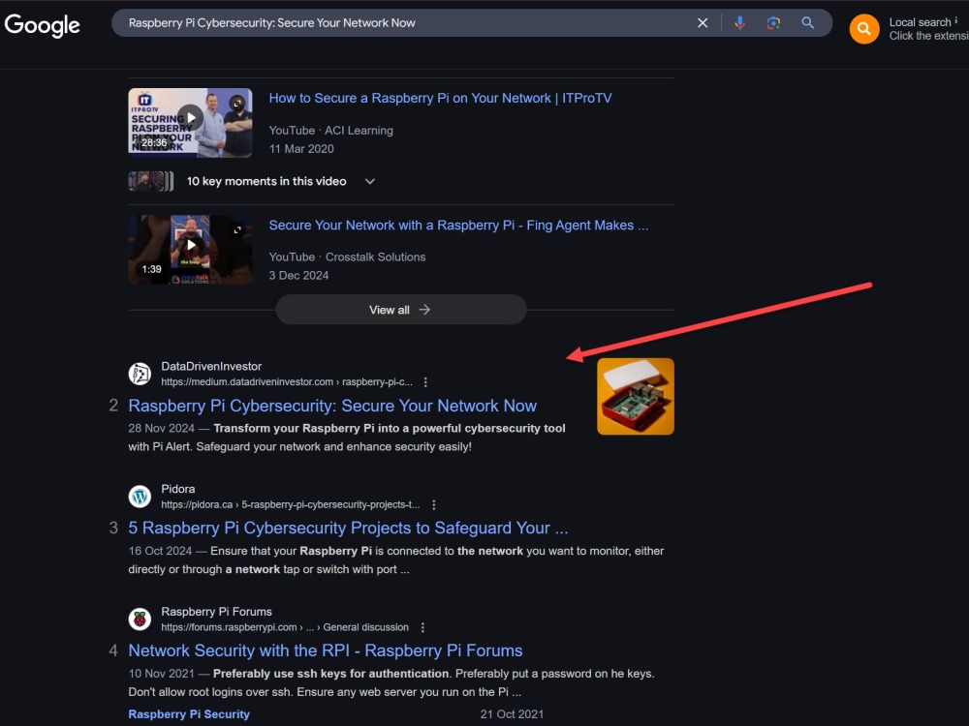This screenshot has width=969, height=726.
Task: Click the Google logo
Action: (x=42, y=25)
